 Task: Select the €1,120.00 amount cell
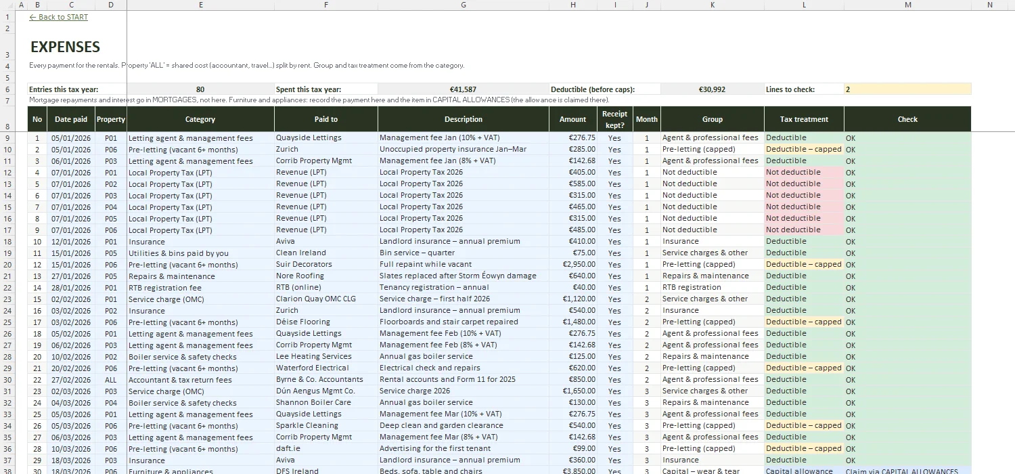click(572, 299)
